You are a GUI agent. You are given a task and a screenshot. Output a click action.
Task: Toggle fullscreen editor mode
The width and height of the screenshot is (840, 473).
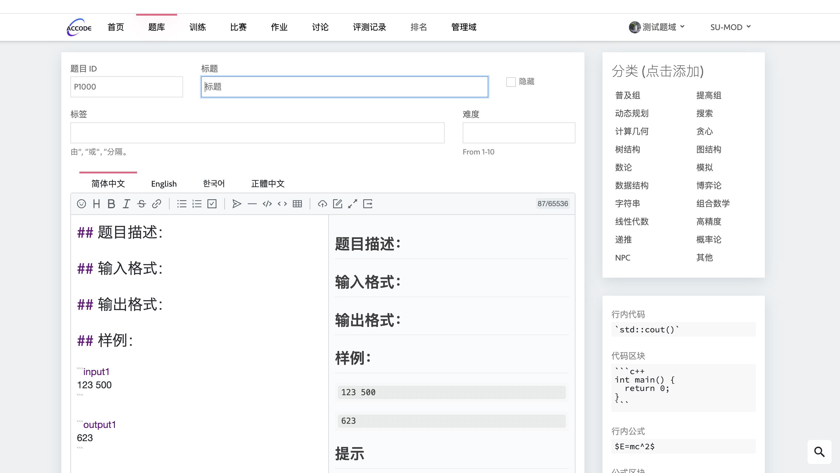point(352,204)
